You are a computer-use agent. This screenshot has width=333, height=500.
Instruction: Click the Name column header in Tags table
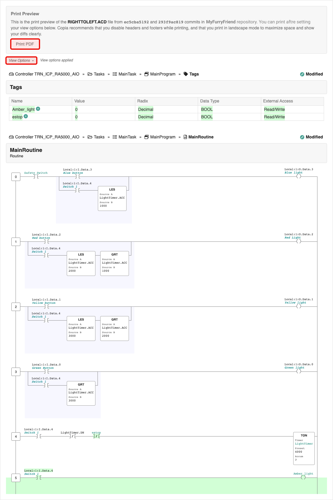pyautogui.click(x=17, y=101)
